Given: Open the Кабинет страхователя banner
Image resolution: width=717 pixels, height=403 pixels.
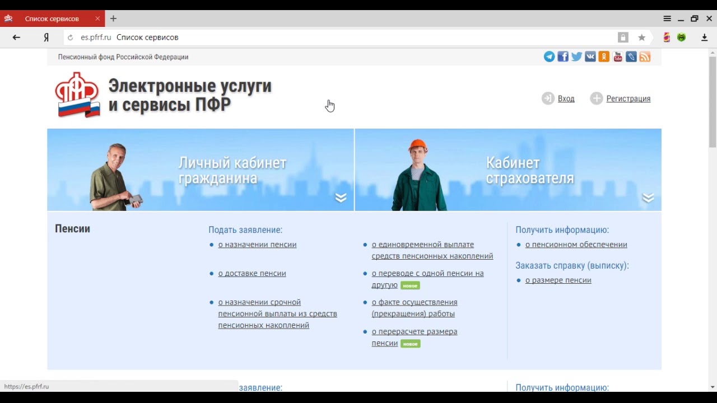Looking at the screenshot, I should pos(508,170).
